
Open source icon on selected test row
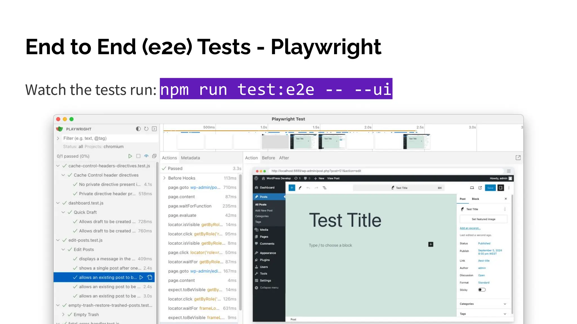pos(150,277)
